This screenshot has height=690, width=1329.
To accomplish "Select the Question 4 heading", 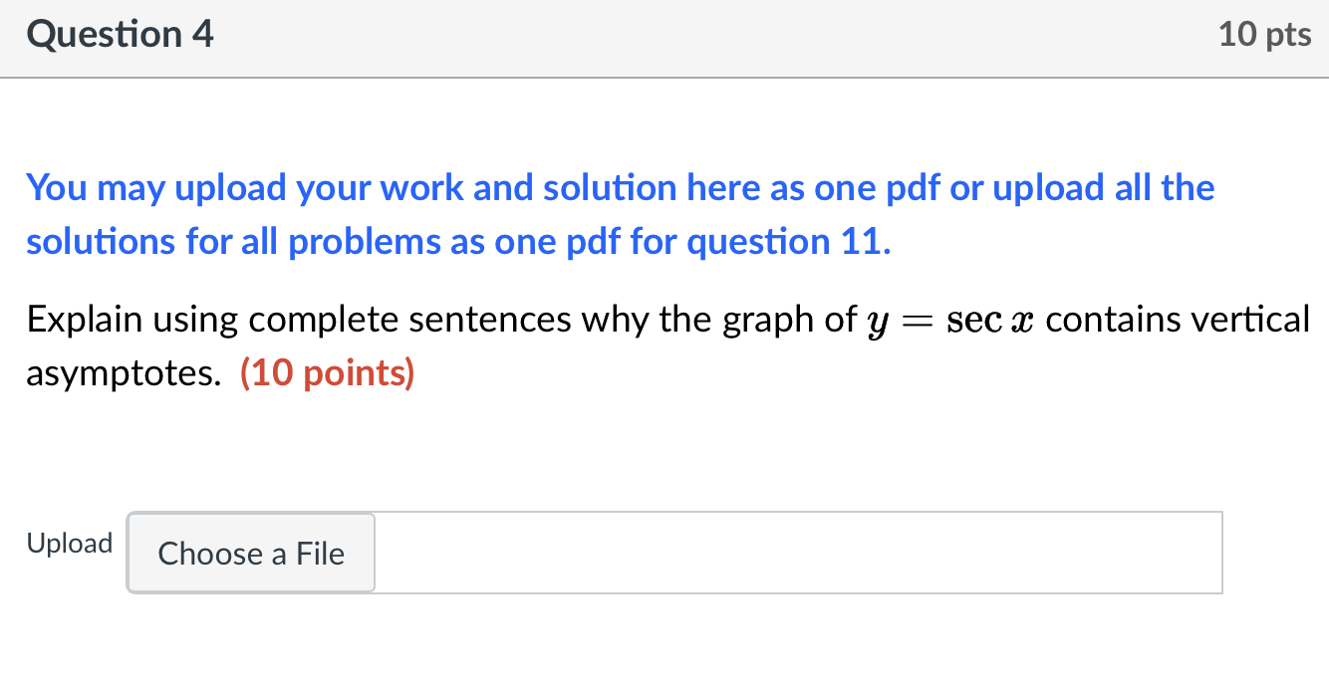I will 120,33.
